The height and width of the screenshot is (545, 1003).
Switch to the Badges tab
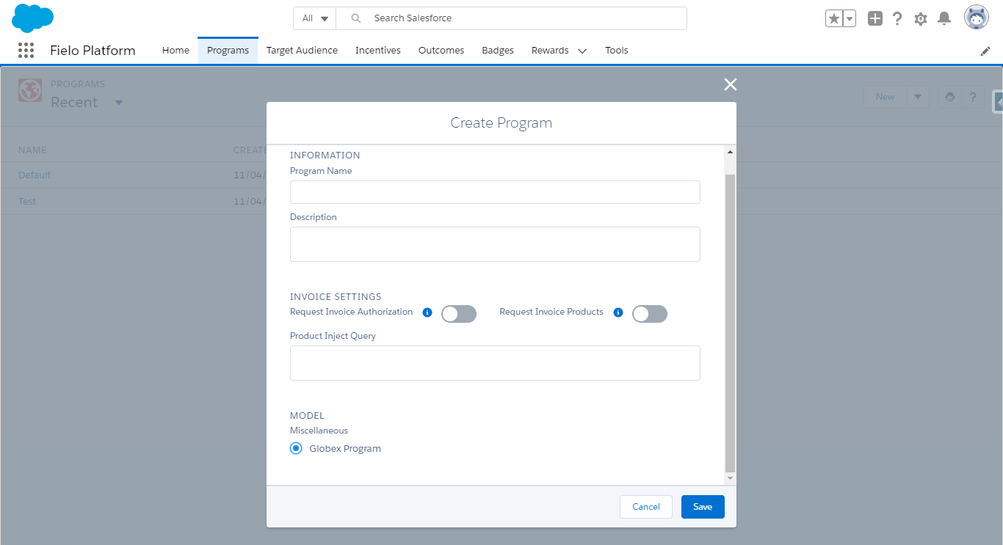pos(498,51)
